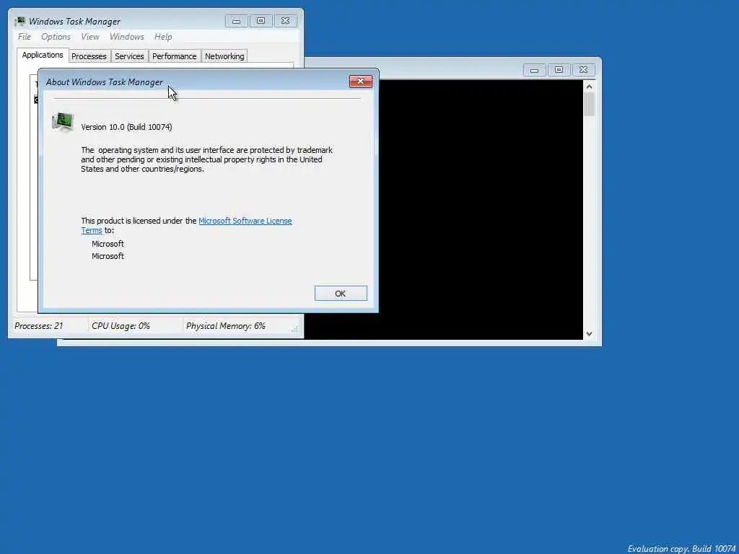Click console window scroll up arrow
This screenshot has height=554, width=739.
coord(589,87)
